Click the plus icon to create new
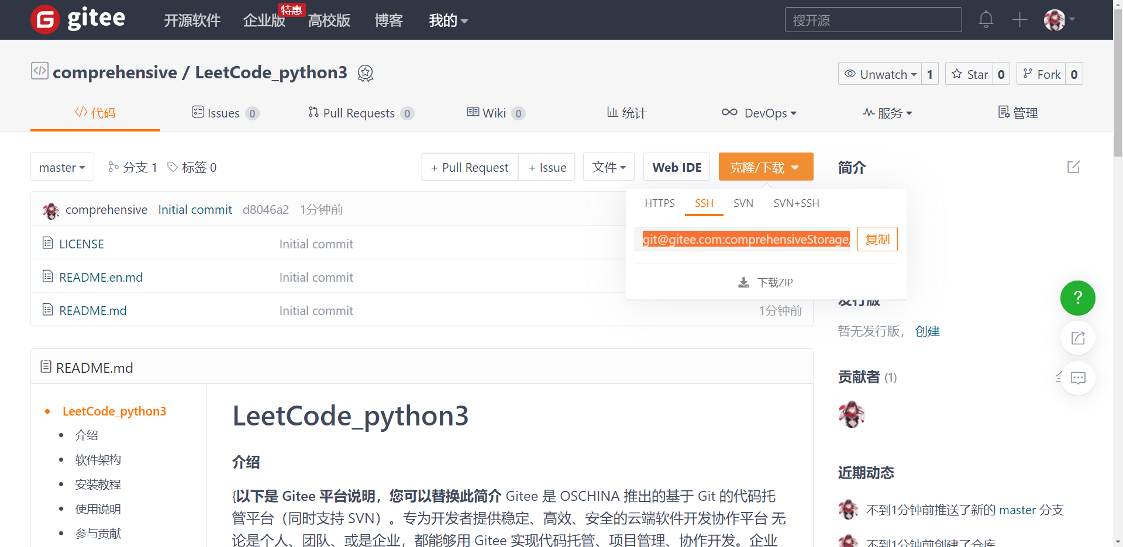This screenshot has height=547, width=1123. [x=1019, y=20]
